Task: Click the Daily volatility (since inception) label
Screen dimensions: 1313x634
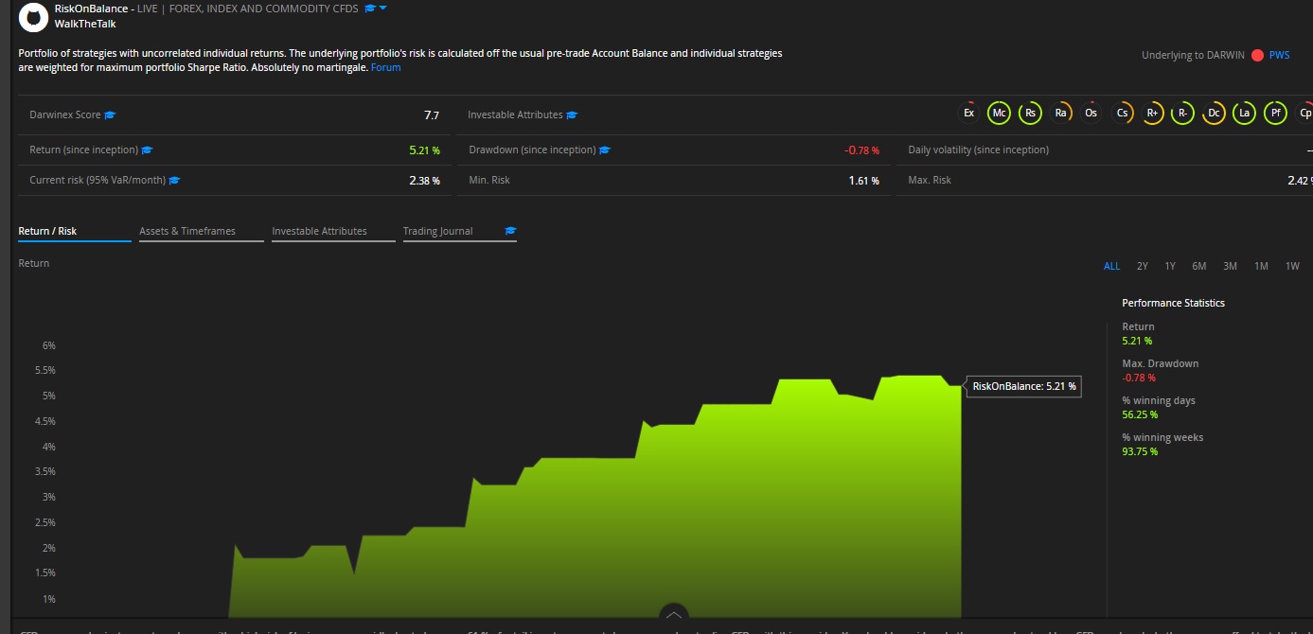Action: (978, 150)
